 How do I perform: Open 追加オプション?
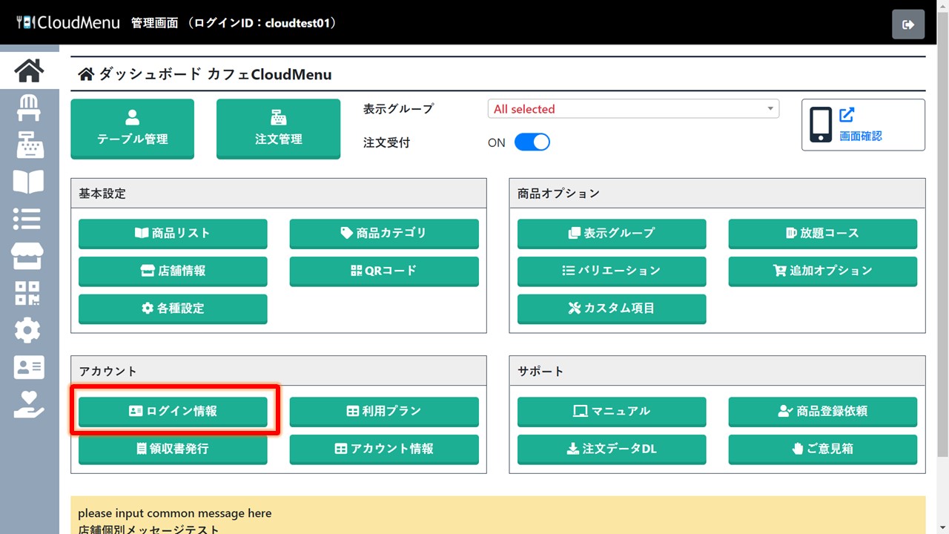tap(823, 271)
